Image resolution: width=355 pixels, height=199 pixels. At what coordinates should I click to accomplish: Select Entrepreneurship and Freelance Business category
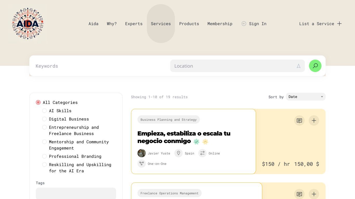point(44,127)
